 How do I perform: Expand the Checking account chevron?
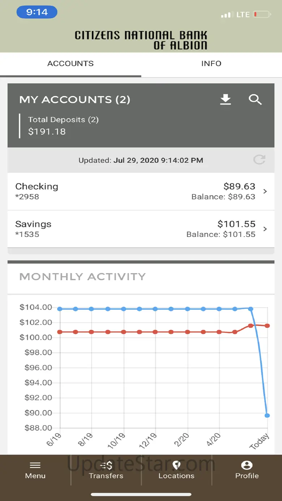(x=265, y=191)
